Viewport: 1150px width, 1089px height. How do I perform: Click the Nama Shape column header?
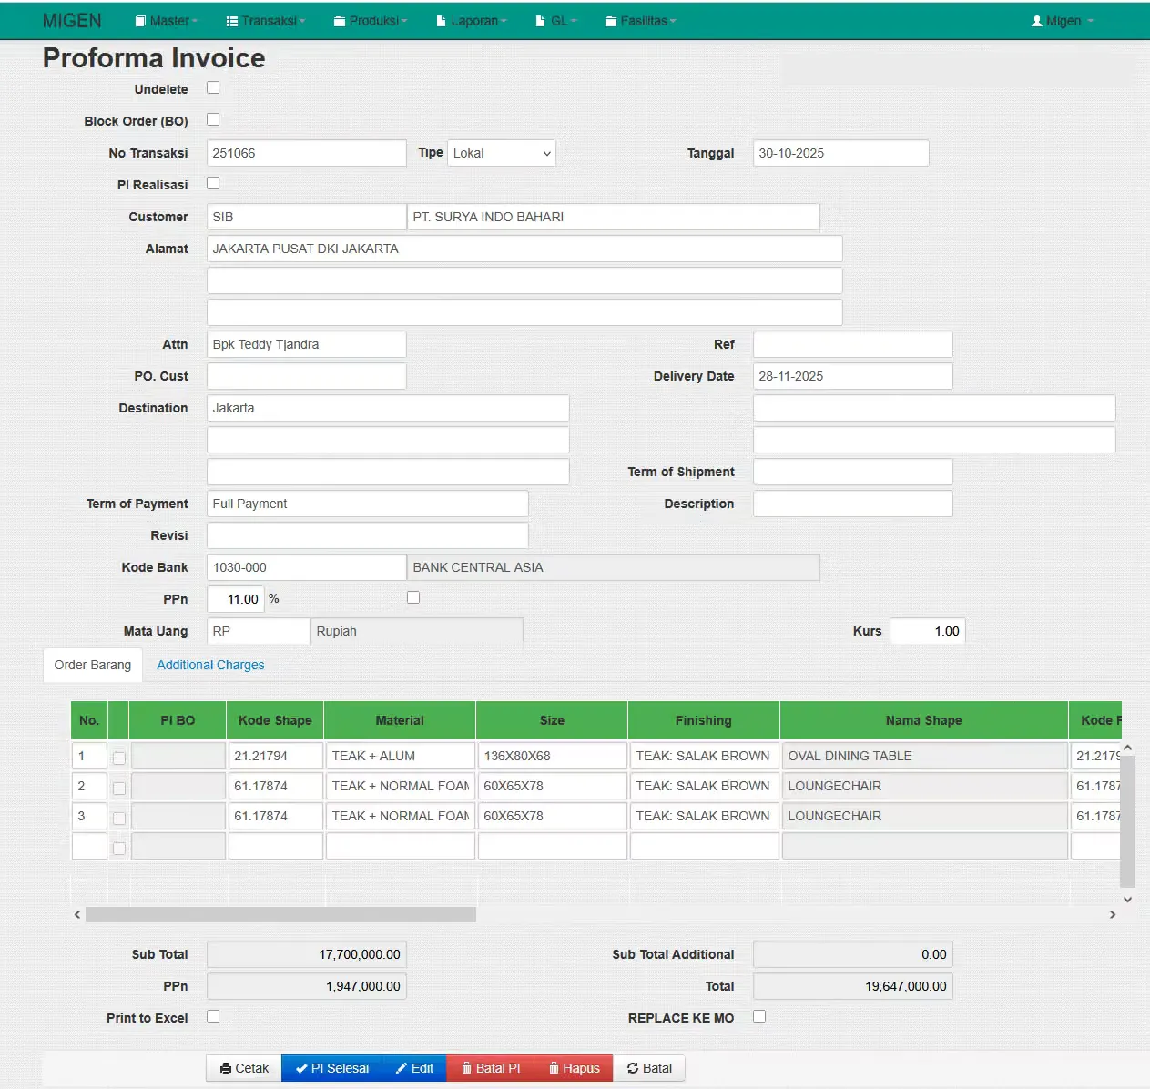(x=924, y=720)
